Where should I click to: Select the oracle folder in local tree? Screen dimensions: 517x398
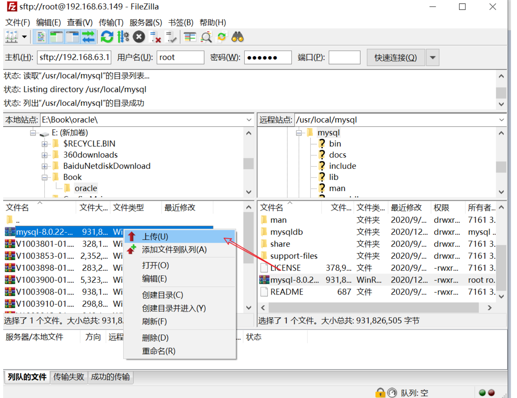(86, 188)
